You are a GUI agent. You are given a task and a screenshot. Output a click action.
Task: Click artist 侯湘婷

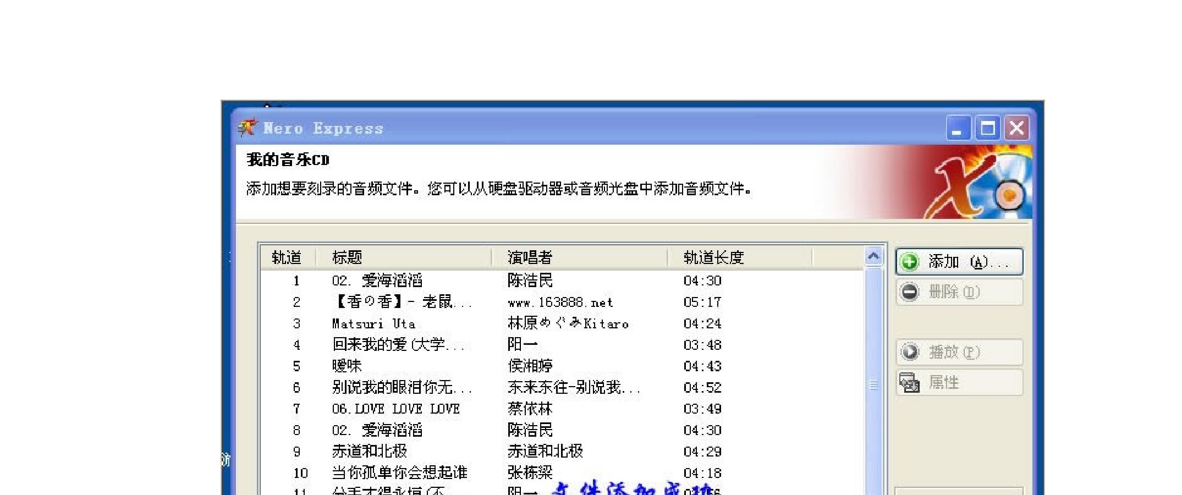tap(530, 366)
